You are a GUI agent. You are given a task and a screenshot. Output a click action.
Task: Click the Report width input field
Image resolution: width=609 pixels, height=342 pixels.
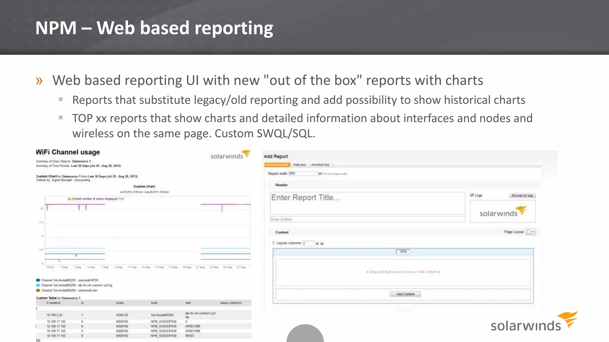click(303, 173)
